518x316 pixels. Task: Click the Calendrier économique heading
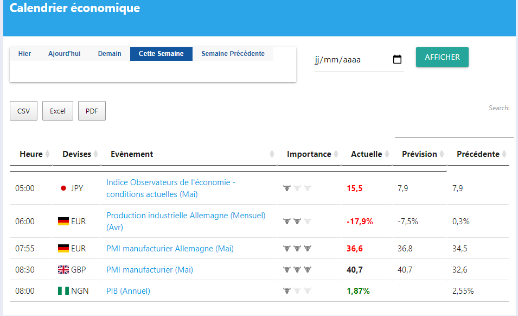coord(75,8)
